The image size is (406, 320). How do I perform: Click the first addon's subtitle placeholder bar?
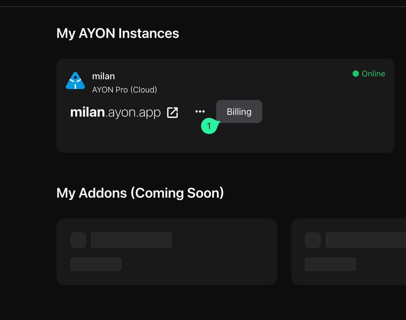click(96, 264)
